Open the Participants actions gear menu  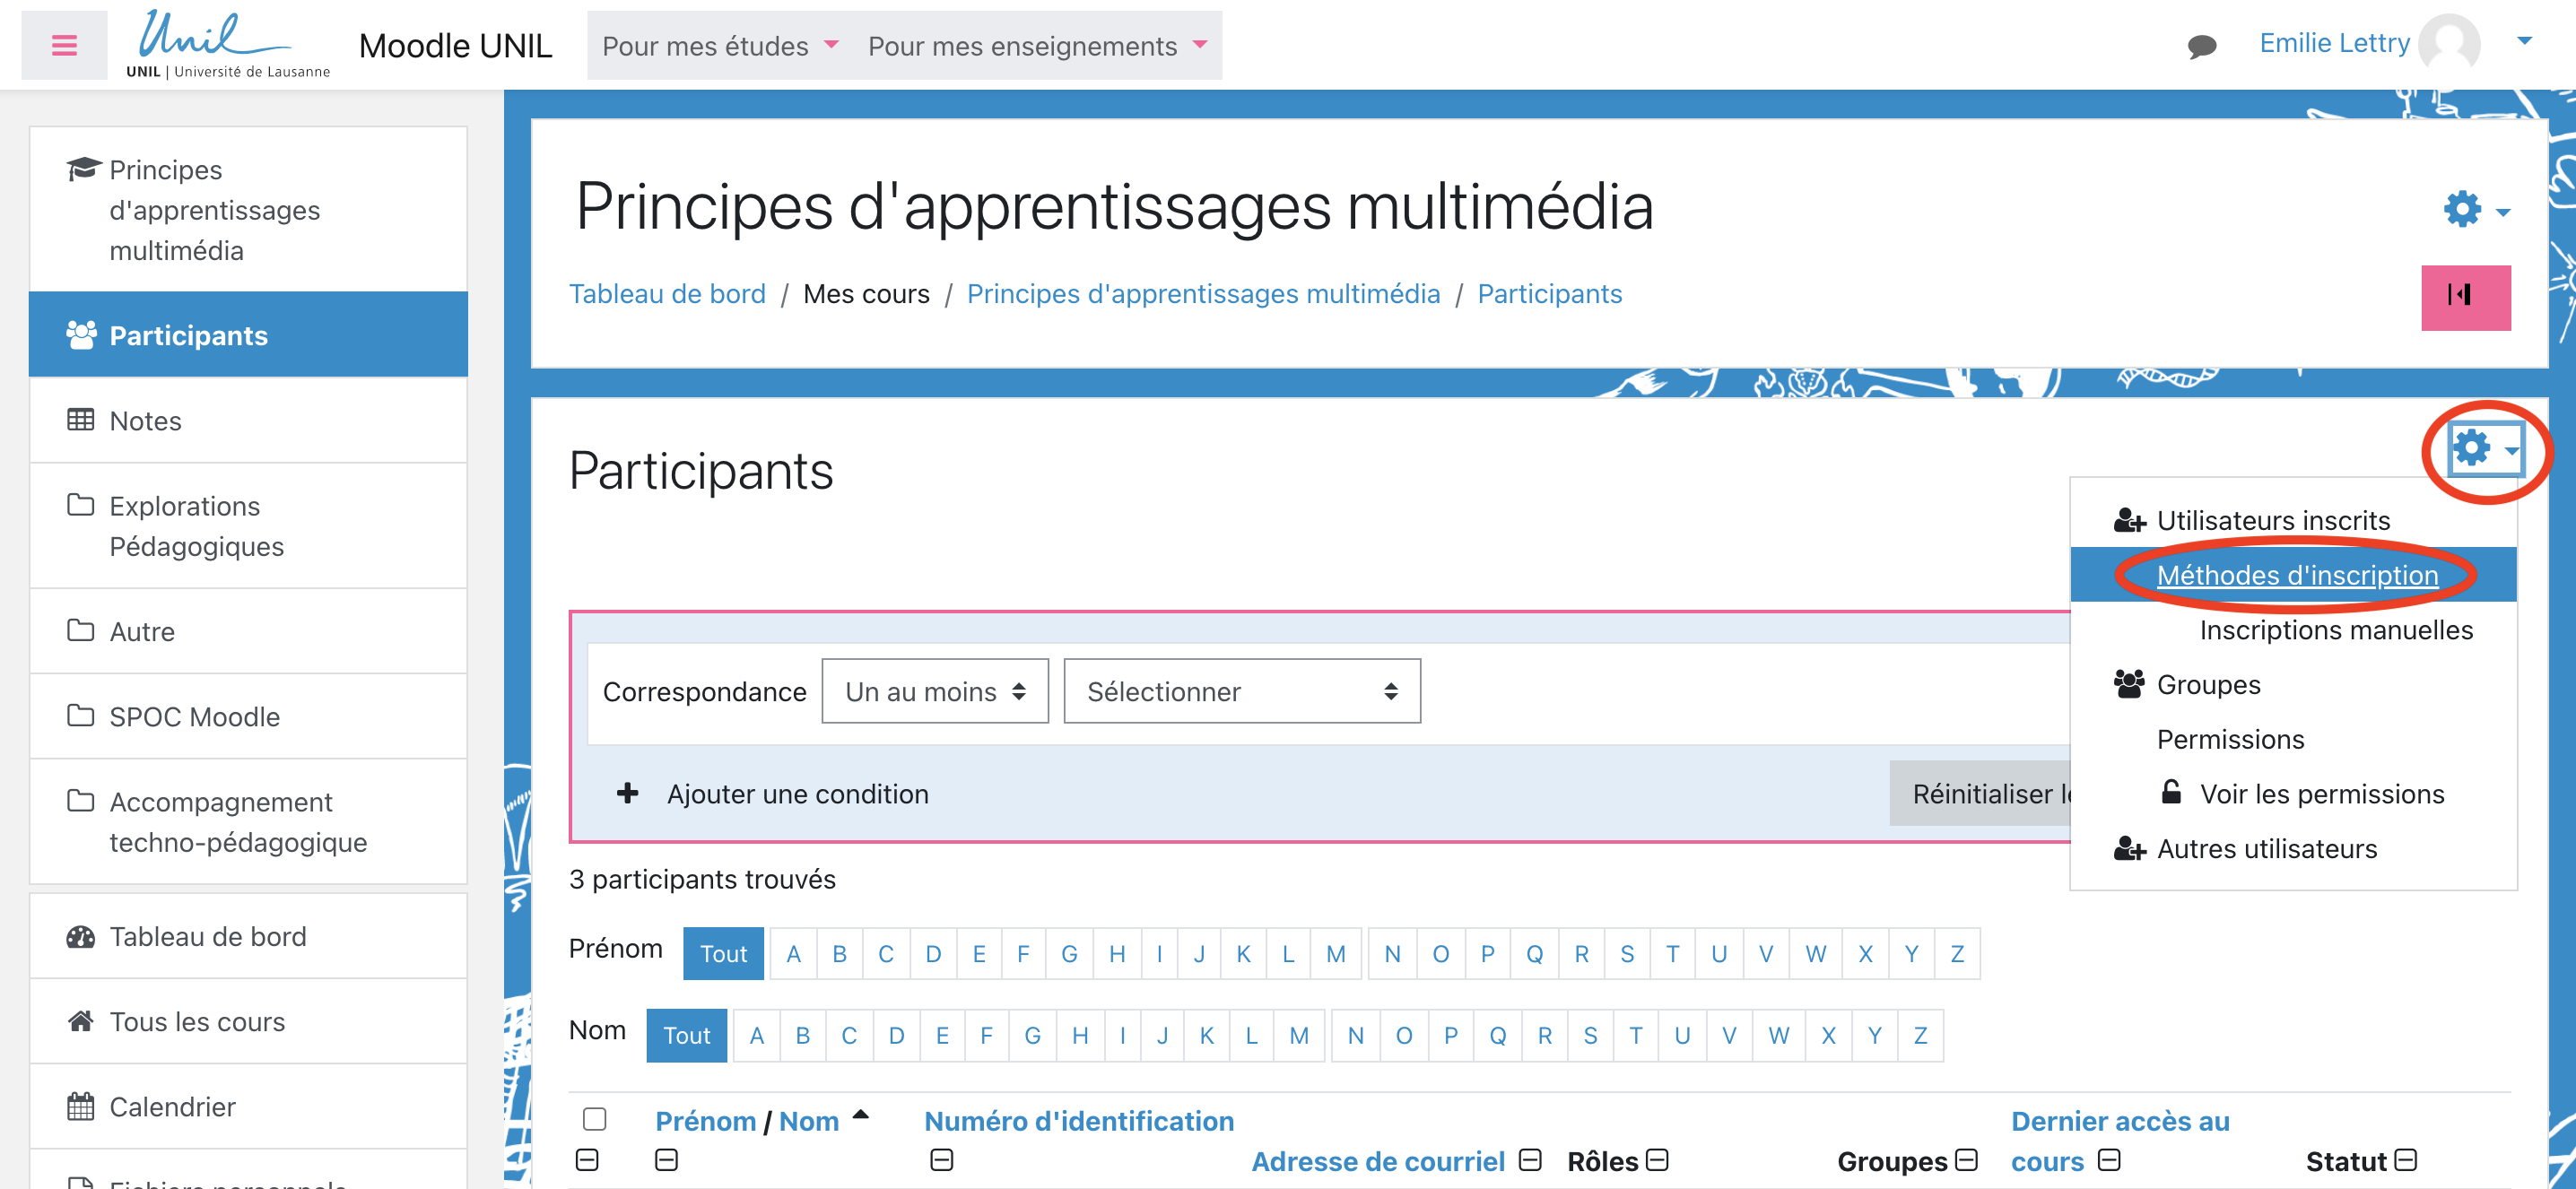2484,450
